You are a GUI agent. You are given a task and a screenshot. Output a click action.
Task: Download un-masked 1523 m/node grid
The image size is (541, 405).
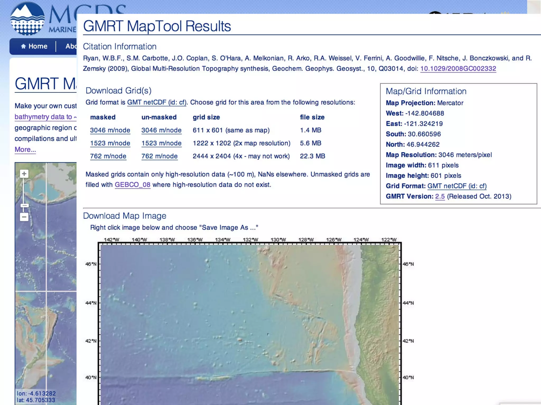(161, 143)
